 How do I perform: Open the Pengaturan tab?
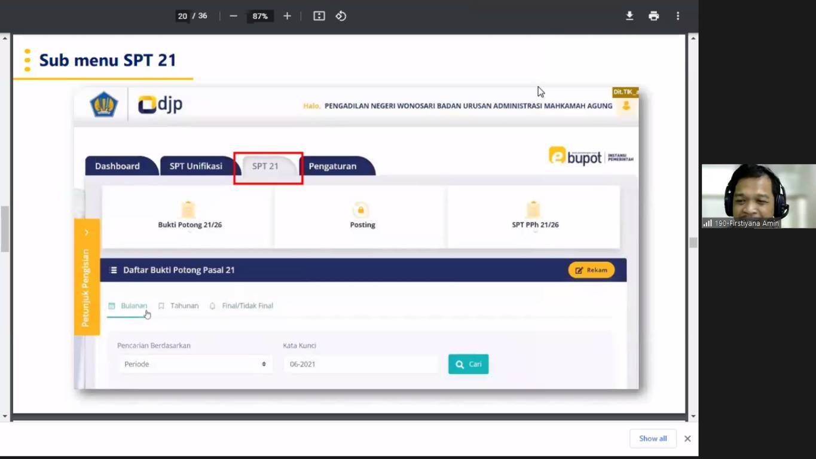(332, 166)
